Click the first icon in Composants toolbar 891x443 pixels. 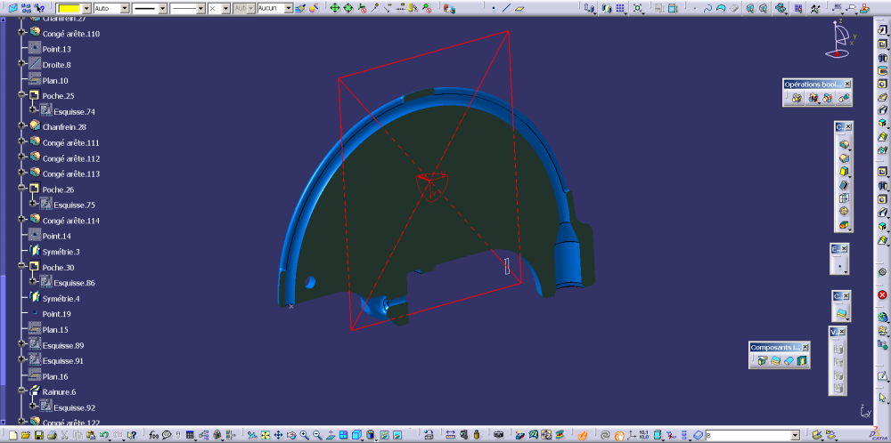click(x=762, y=360)
